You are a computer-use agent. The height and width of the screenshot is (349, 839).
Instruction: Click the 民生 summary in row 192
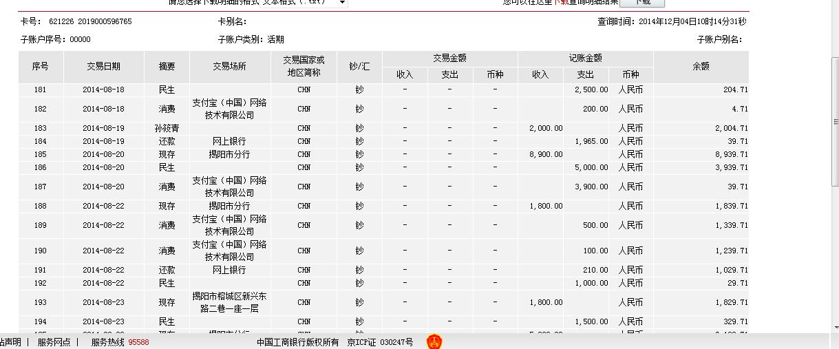pos(167,283)
